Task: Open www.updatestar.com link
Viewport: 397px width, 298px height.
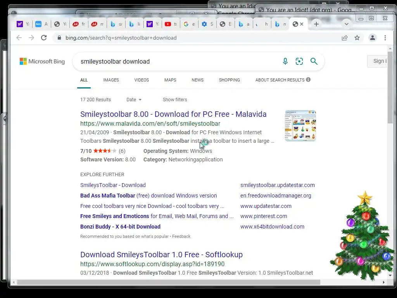Action: tap(266, 206)
